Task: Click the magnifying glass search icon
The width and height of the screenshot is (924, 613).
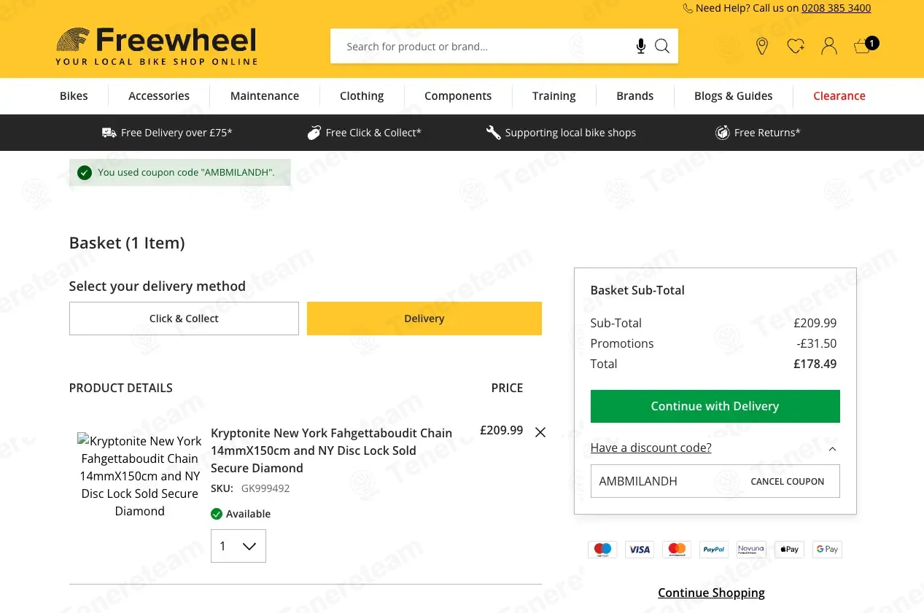Action: (662, 47)
